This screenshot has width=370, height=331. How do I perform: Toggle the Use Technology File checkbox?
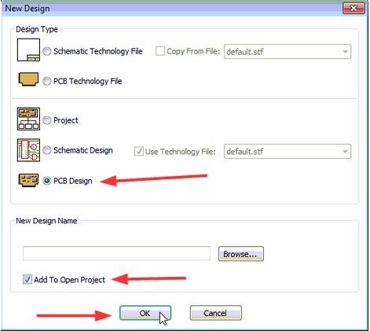coord(139,151)
